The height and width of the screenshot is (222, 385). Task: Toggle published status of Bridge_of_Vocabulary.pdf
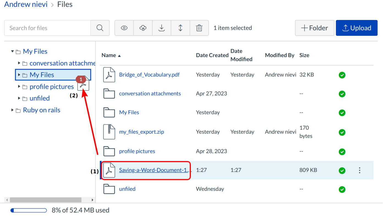pyautogui.click(x=342, y=75)
